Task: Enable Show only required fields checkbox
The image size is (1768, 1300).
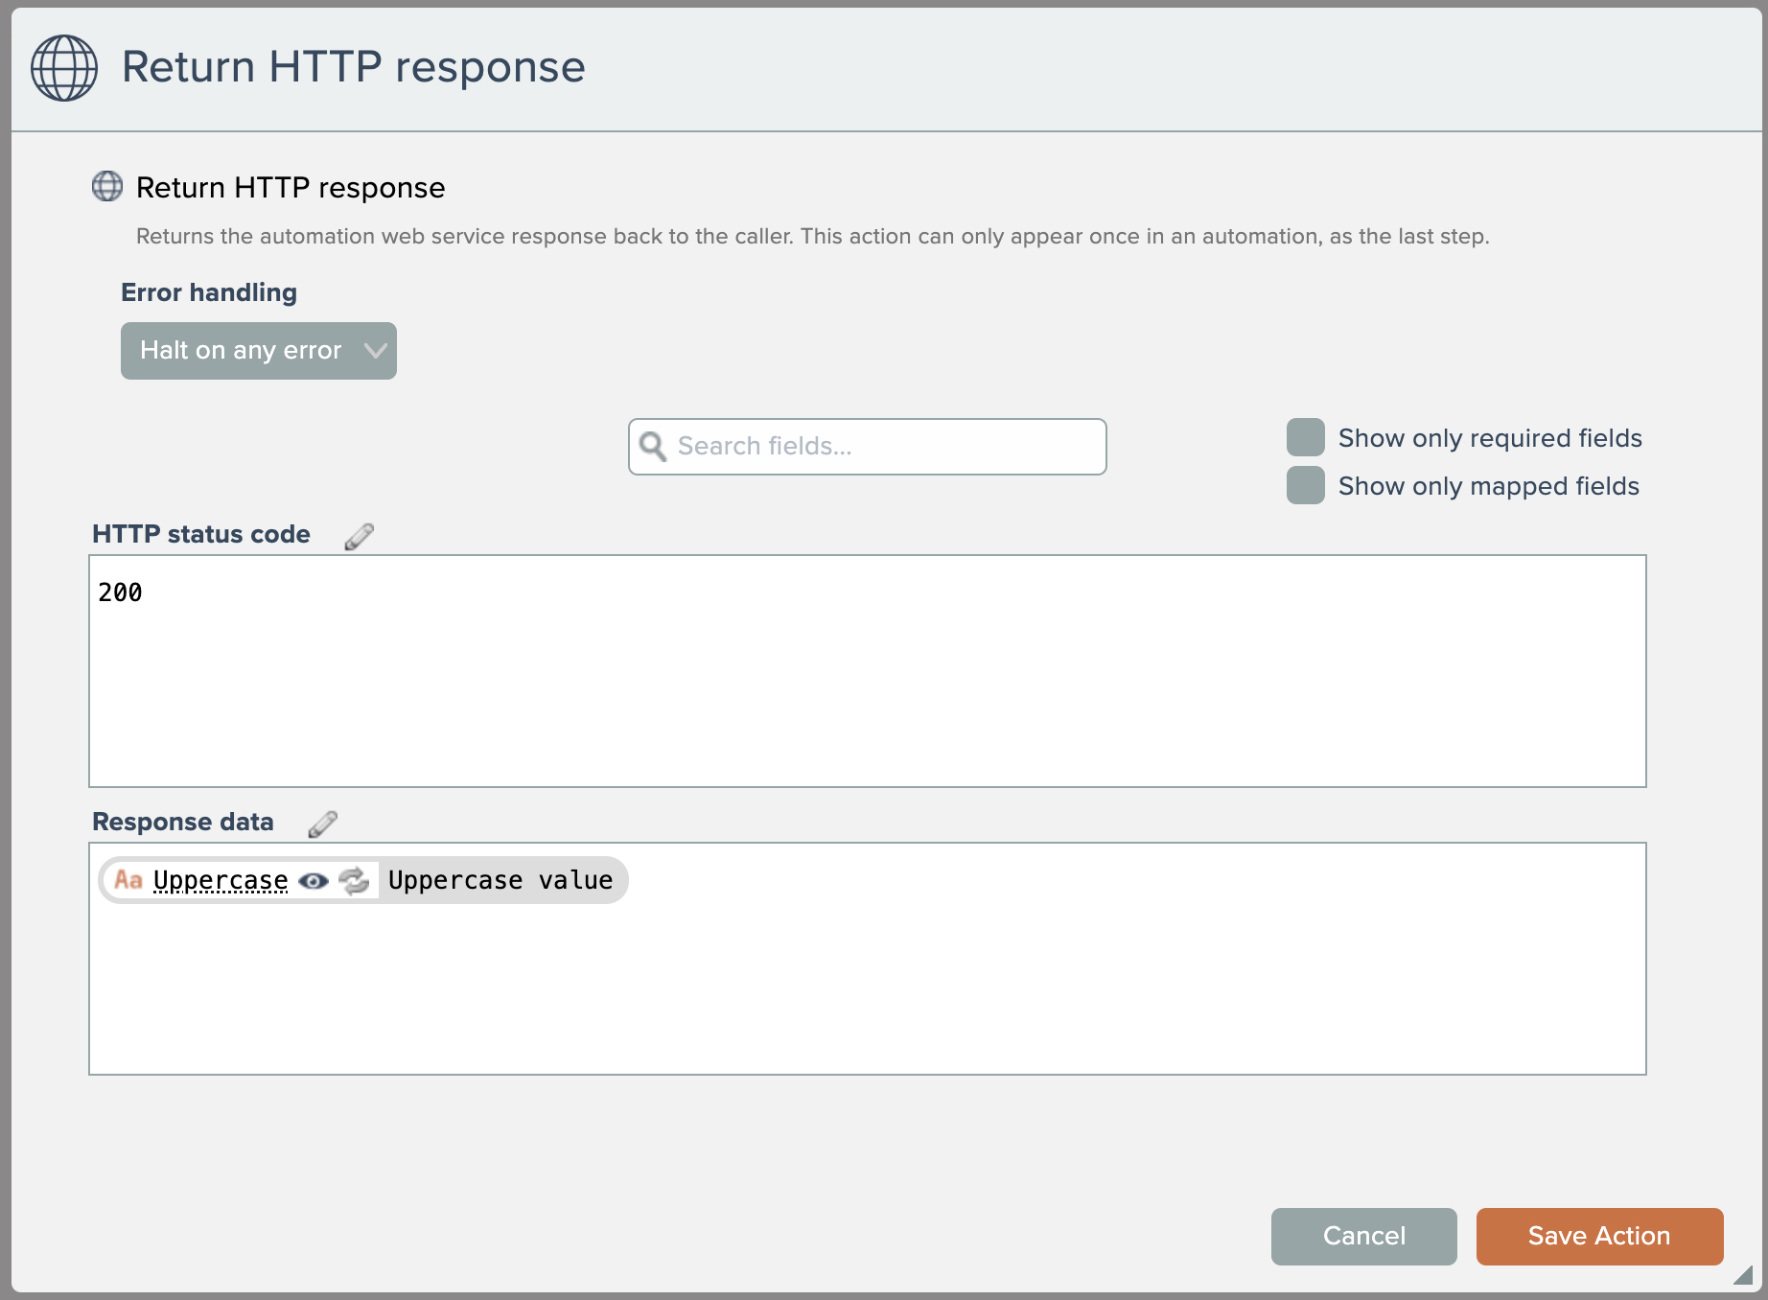Action: (1305, 437)
